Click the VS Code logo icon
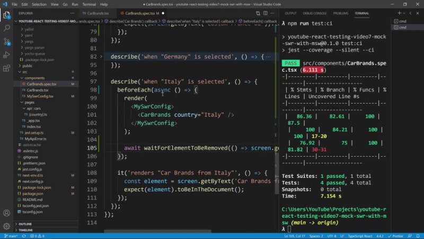424x239 pixels. click(5, 4)
